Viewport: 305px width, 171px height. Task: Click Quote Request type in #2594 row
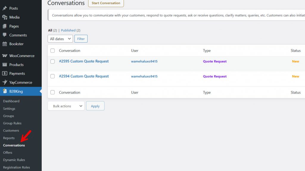[x=215, y=76]
